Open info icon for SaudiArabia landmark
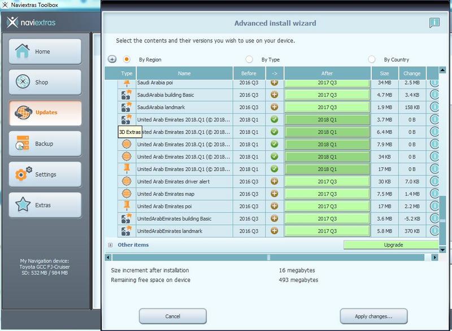452x331 pixels. point(434,107)
